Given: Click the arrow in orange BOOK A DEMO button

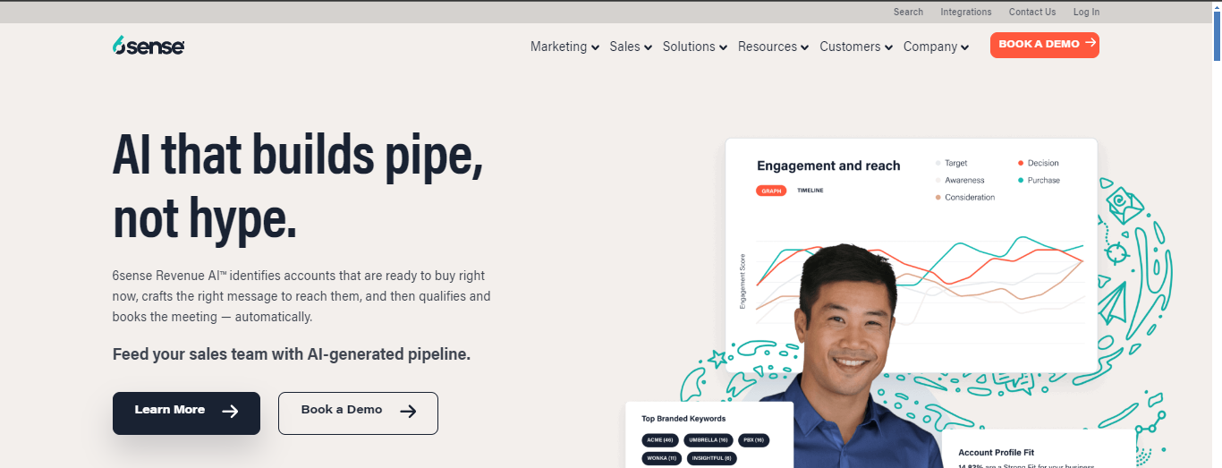Looking at the screenshot, I should (1090, 43).
